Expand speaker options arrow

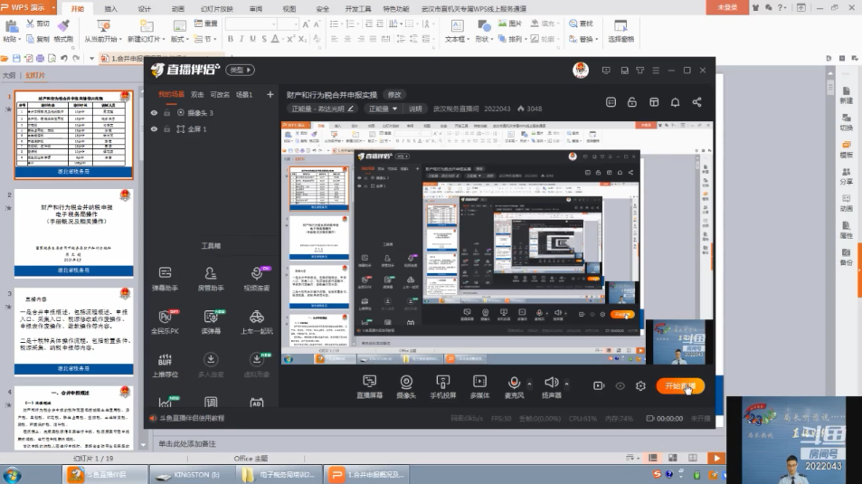pyautogui.click(x=567, y=384)
